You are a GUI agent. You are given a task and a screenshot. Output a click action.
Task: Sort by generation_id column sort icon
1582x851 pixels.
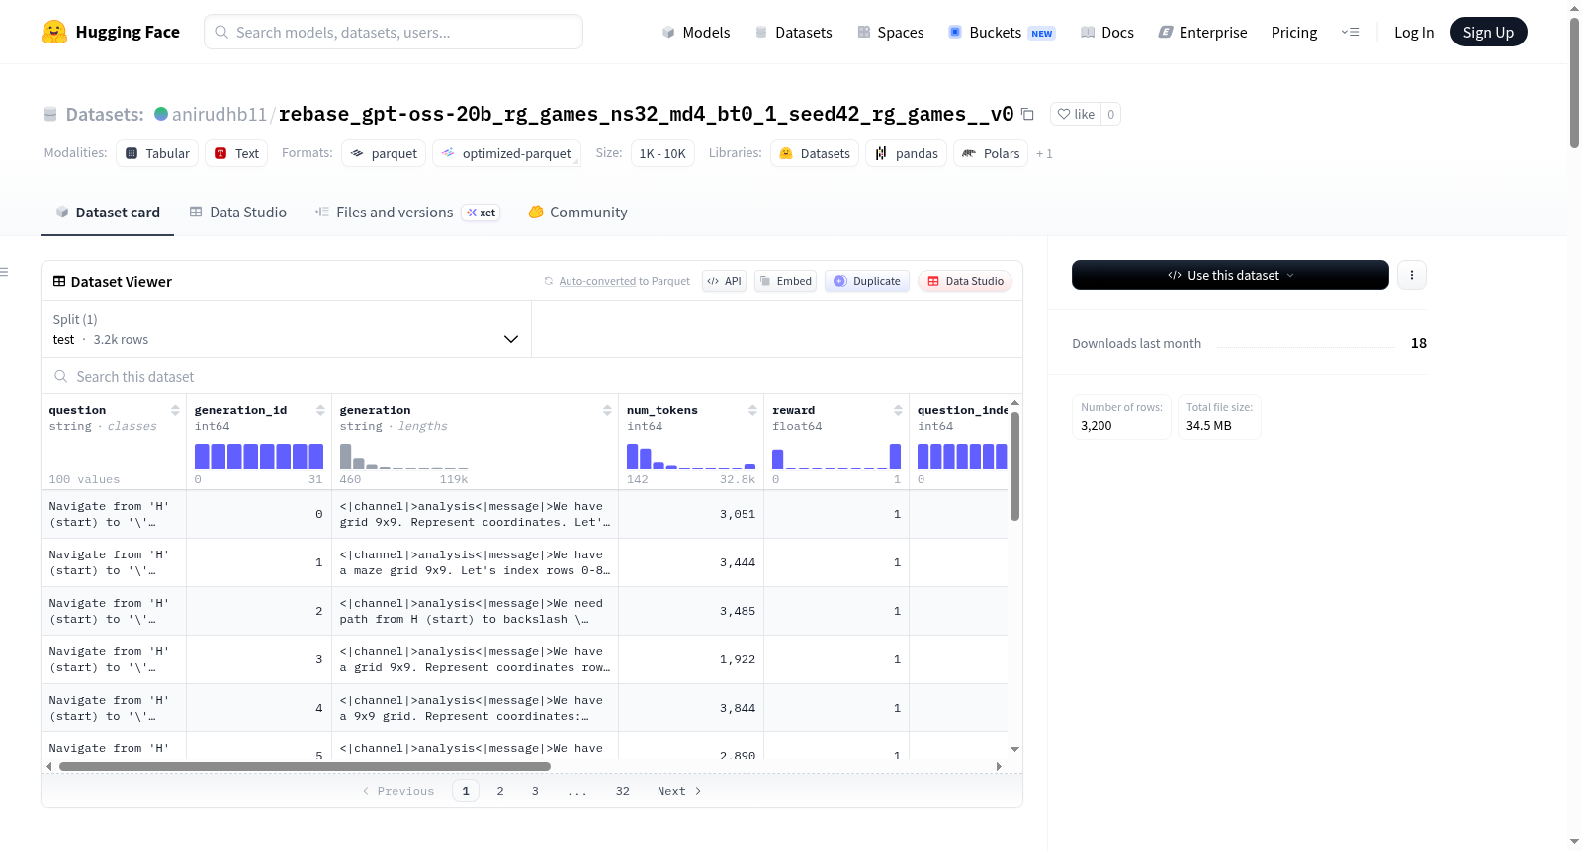click(x=320, y=410)
